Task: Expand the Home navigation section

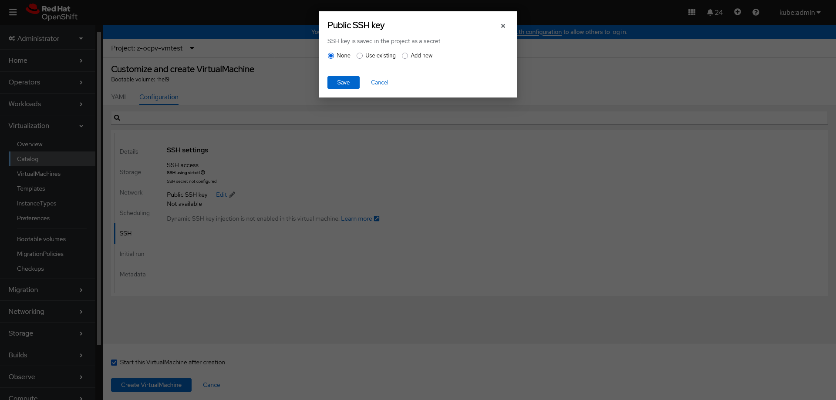Action: [48, 61]
